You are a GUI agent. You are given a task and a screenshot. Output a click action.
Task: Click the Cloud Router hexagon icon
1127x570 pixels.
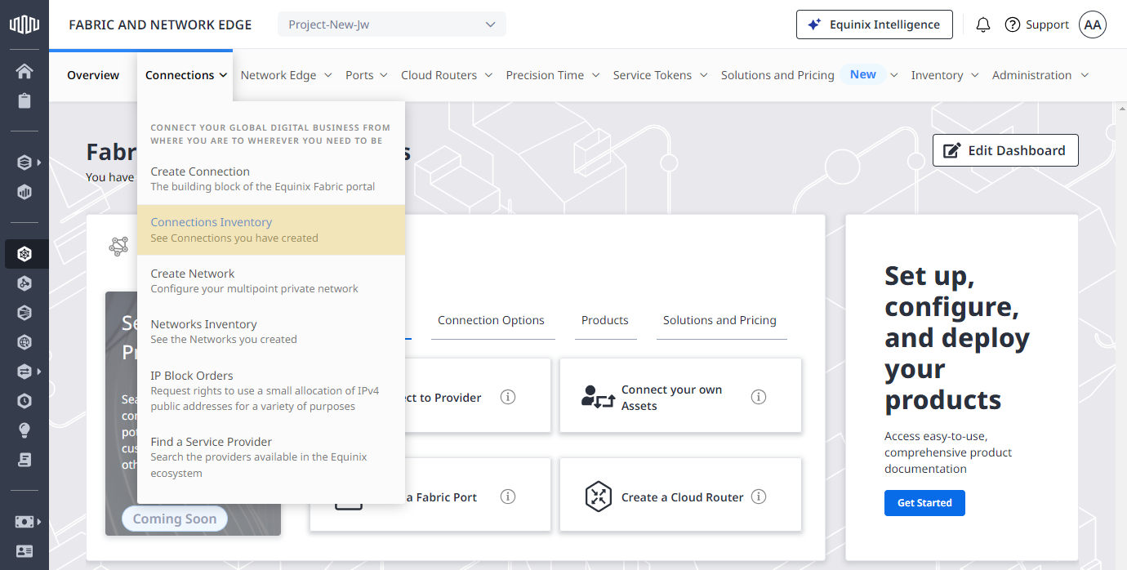click(599, 497)
